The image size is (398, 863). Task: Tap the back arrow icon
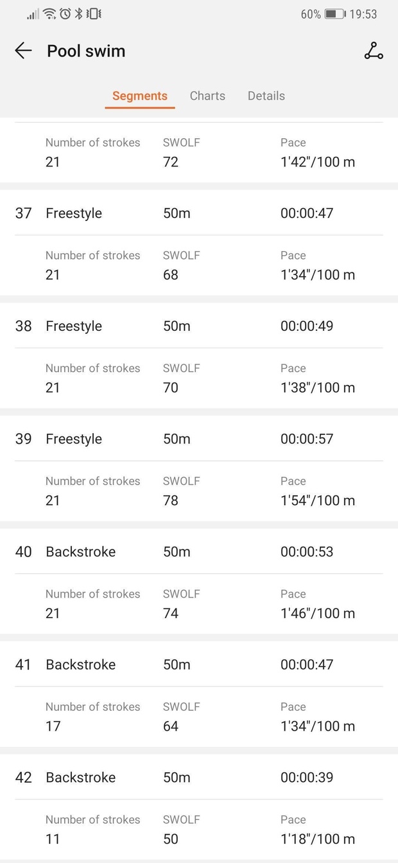coord(23,51)
